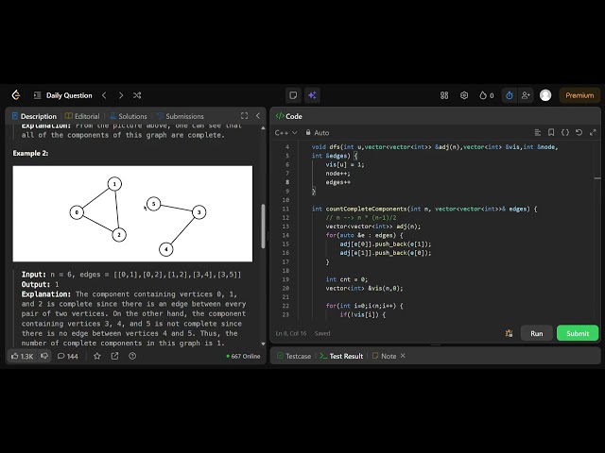Screen dimensions: 605x453
Task: Expand the code editor fullscreen icon
Action: (x=593, y=132)
